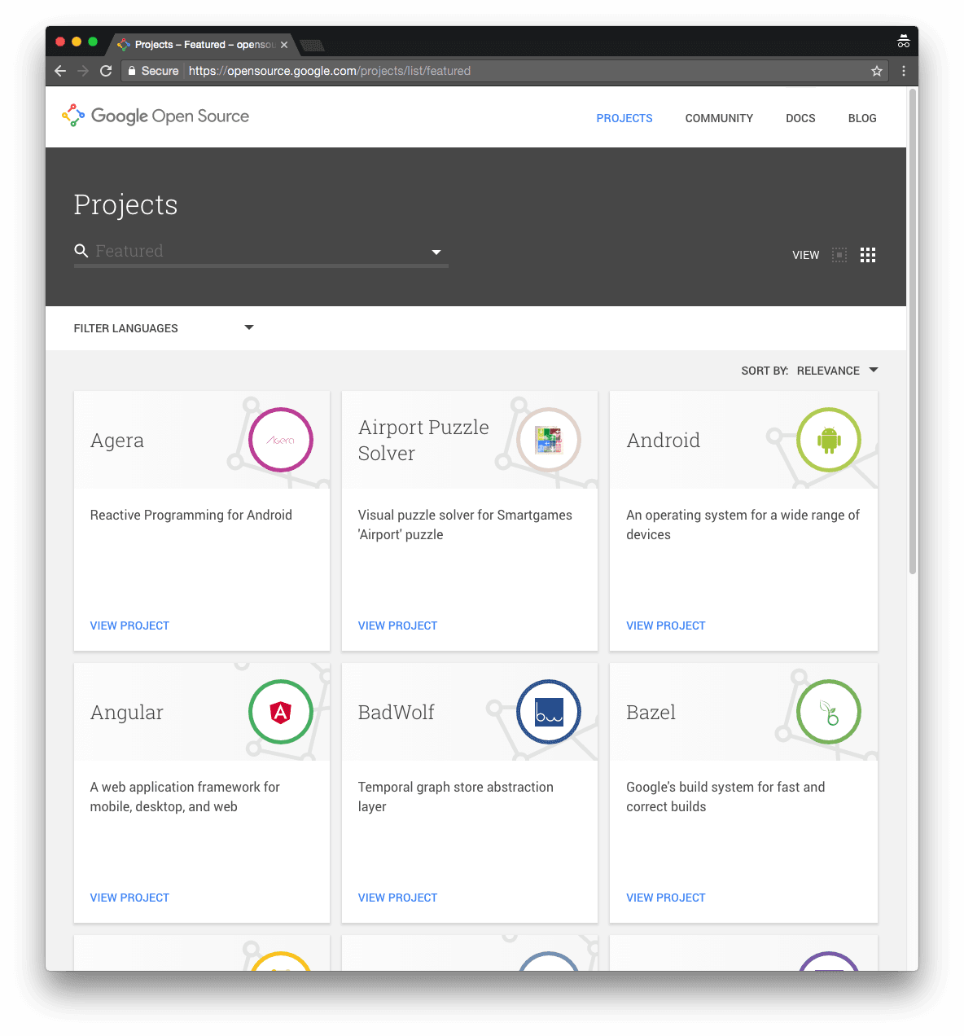The height and width of the screenshot is (1036, 964).
Task: Expand the Filter Languages dropdown
Action: tap(164, 328)
